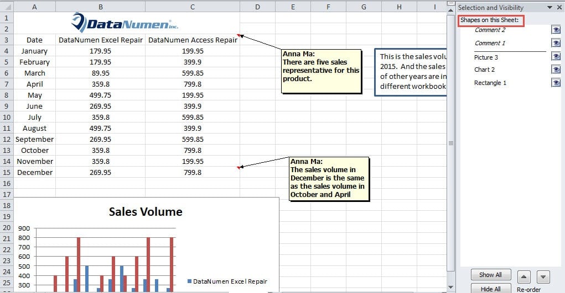Select column A header
This screenshot has height=293, width=565.
(x=35, y=7)
